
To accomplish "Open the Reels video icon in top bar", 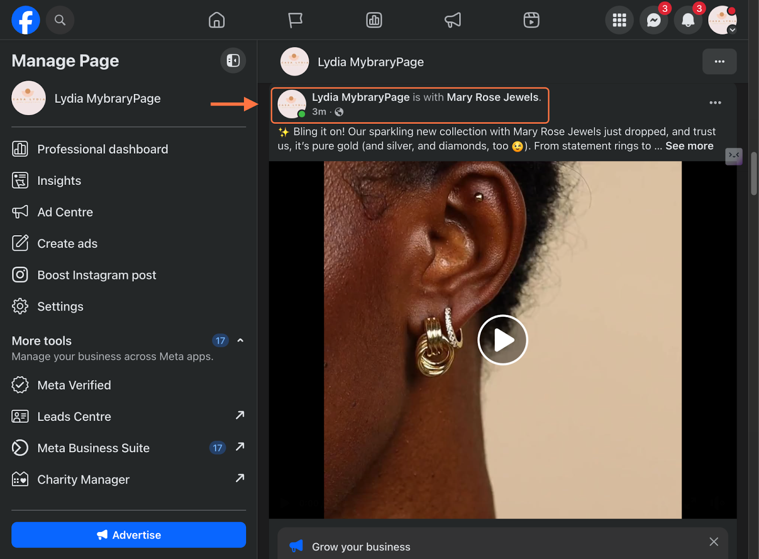I will pos(531,20).
